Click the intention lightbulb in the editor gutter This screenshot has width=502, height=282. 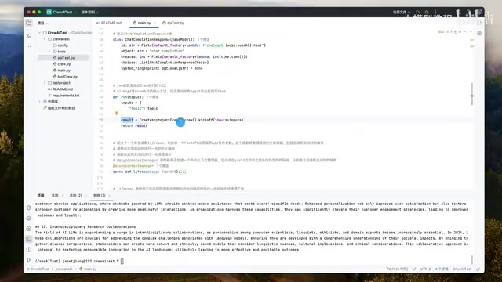click(x=117, y=113)
